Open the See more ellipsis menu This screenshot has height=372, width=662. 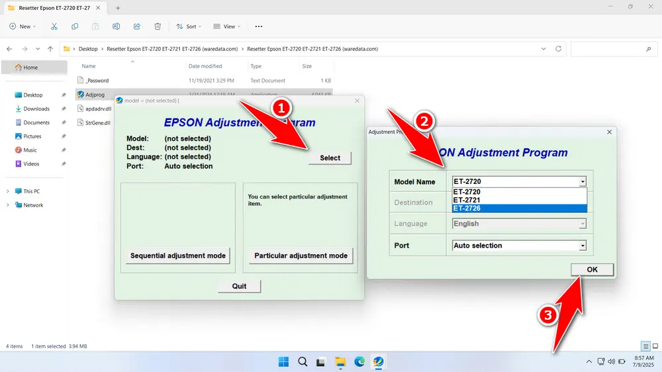pyautogui.click(x=259, y=26)
